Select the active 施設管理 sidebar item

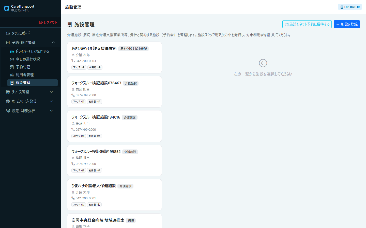tap(33, 83)
